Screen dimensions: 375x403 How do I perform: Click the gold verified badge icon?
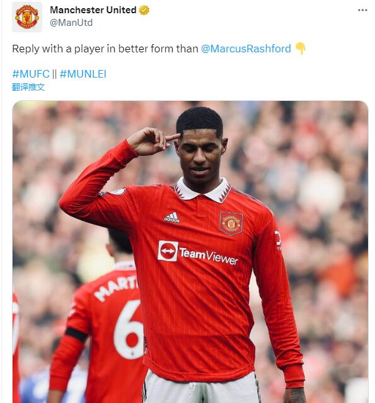(x=144, y=10)
